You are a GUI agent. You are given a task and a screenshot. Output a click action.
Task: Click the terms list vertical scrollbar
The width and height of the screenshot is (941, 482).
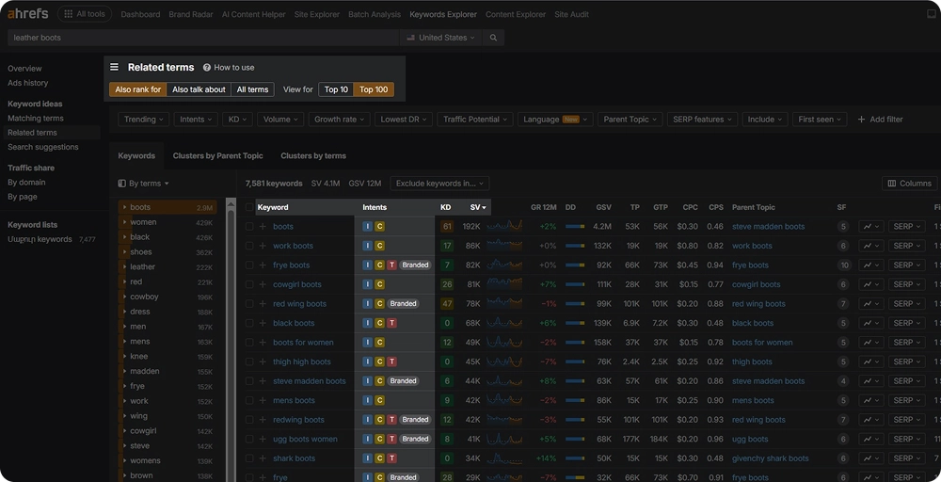231,340
